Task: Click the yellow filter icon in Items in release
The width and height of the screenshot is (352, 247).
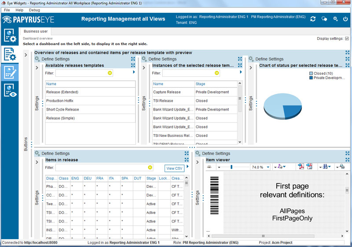Action: pyautogui.click(x=150, y=167)
